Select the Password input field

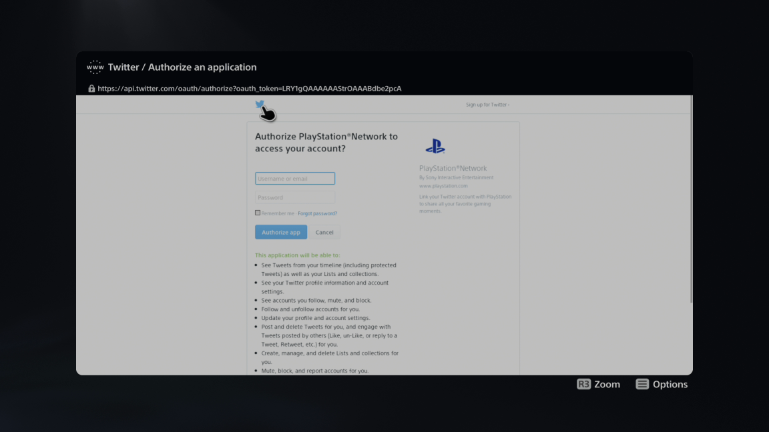(x=294, y=197)
